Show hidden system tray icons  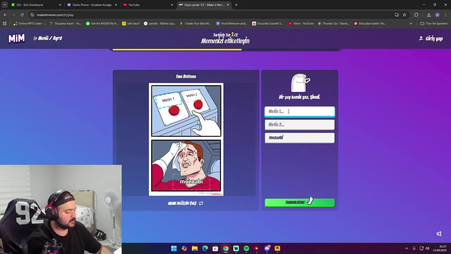(406, 248)
